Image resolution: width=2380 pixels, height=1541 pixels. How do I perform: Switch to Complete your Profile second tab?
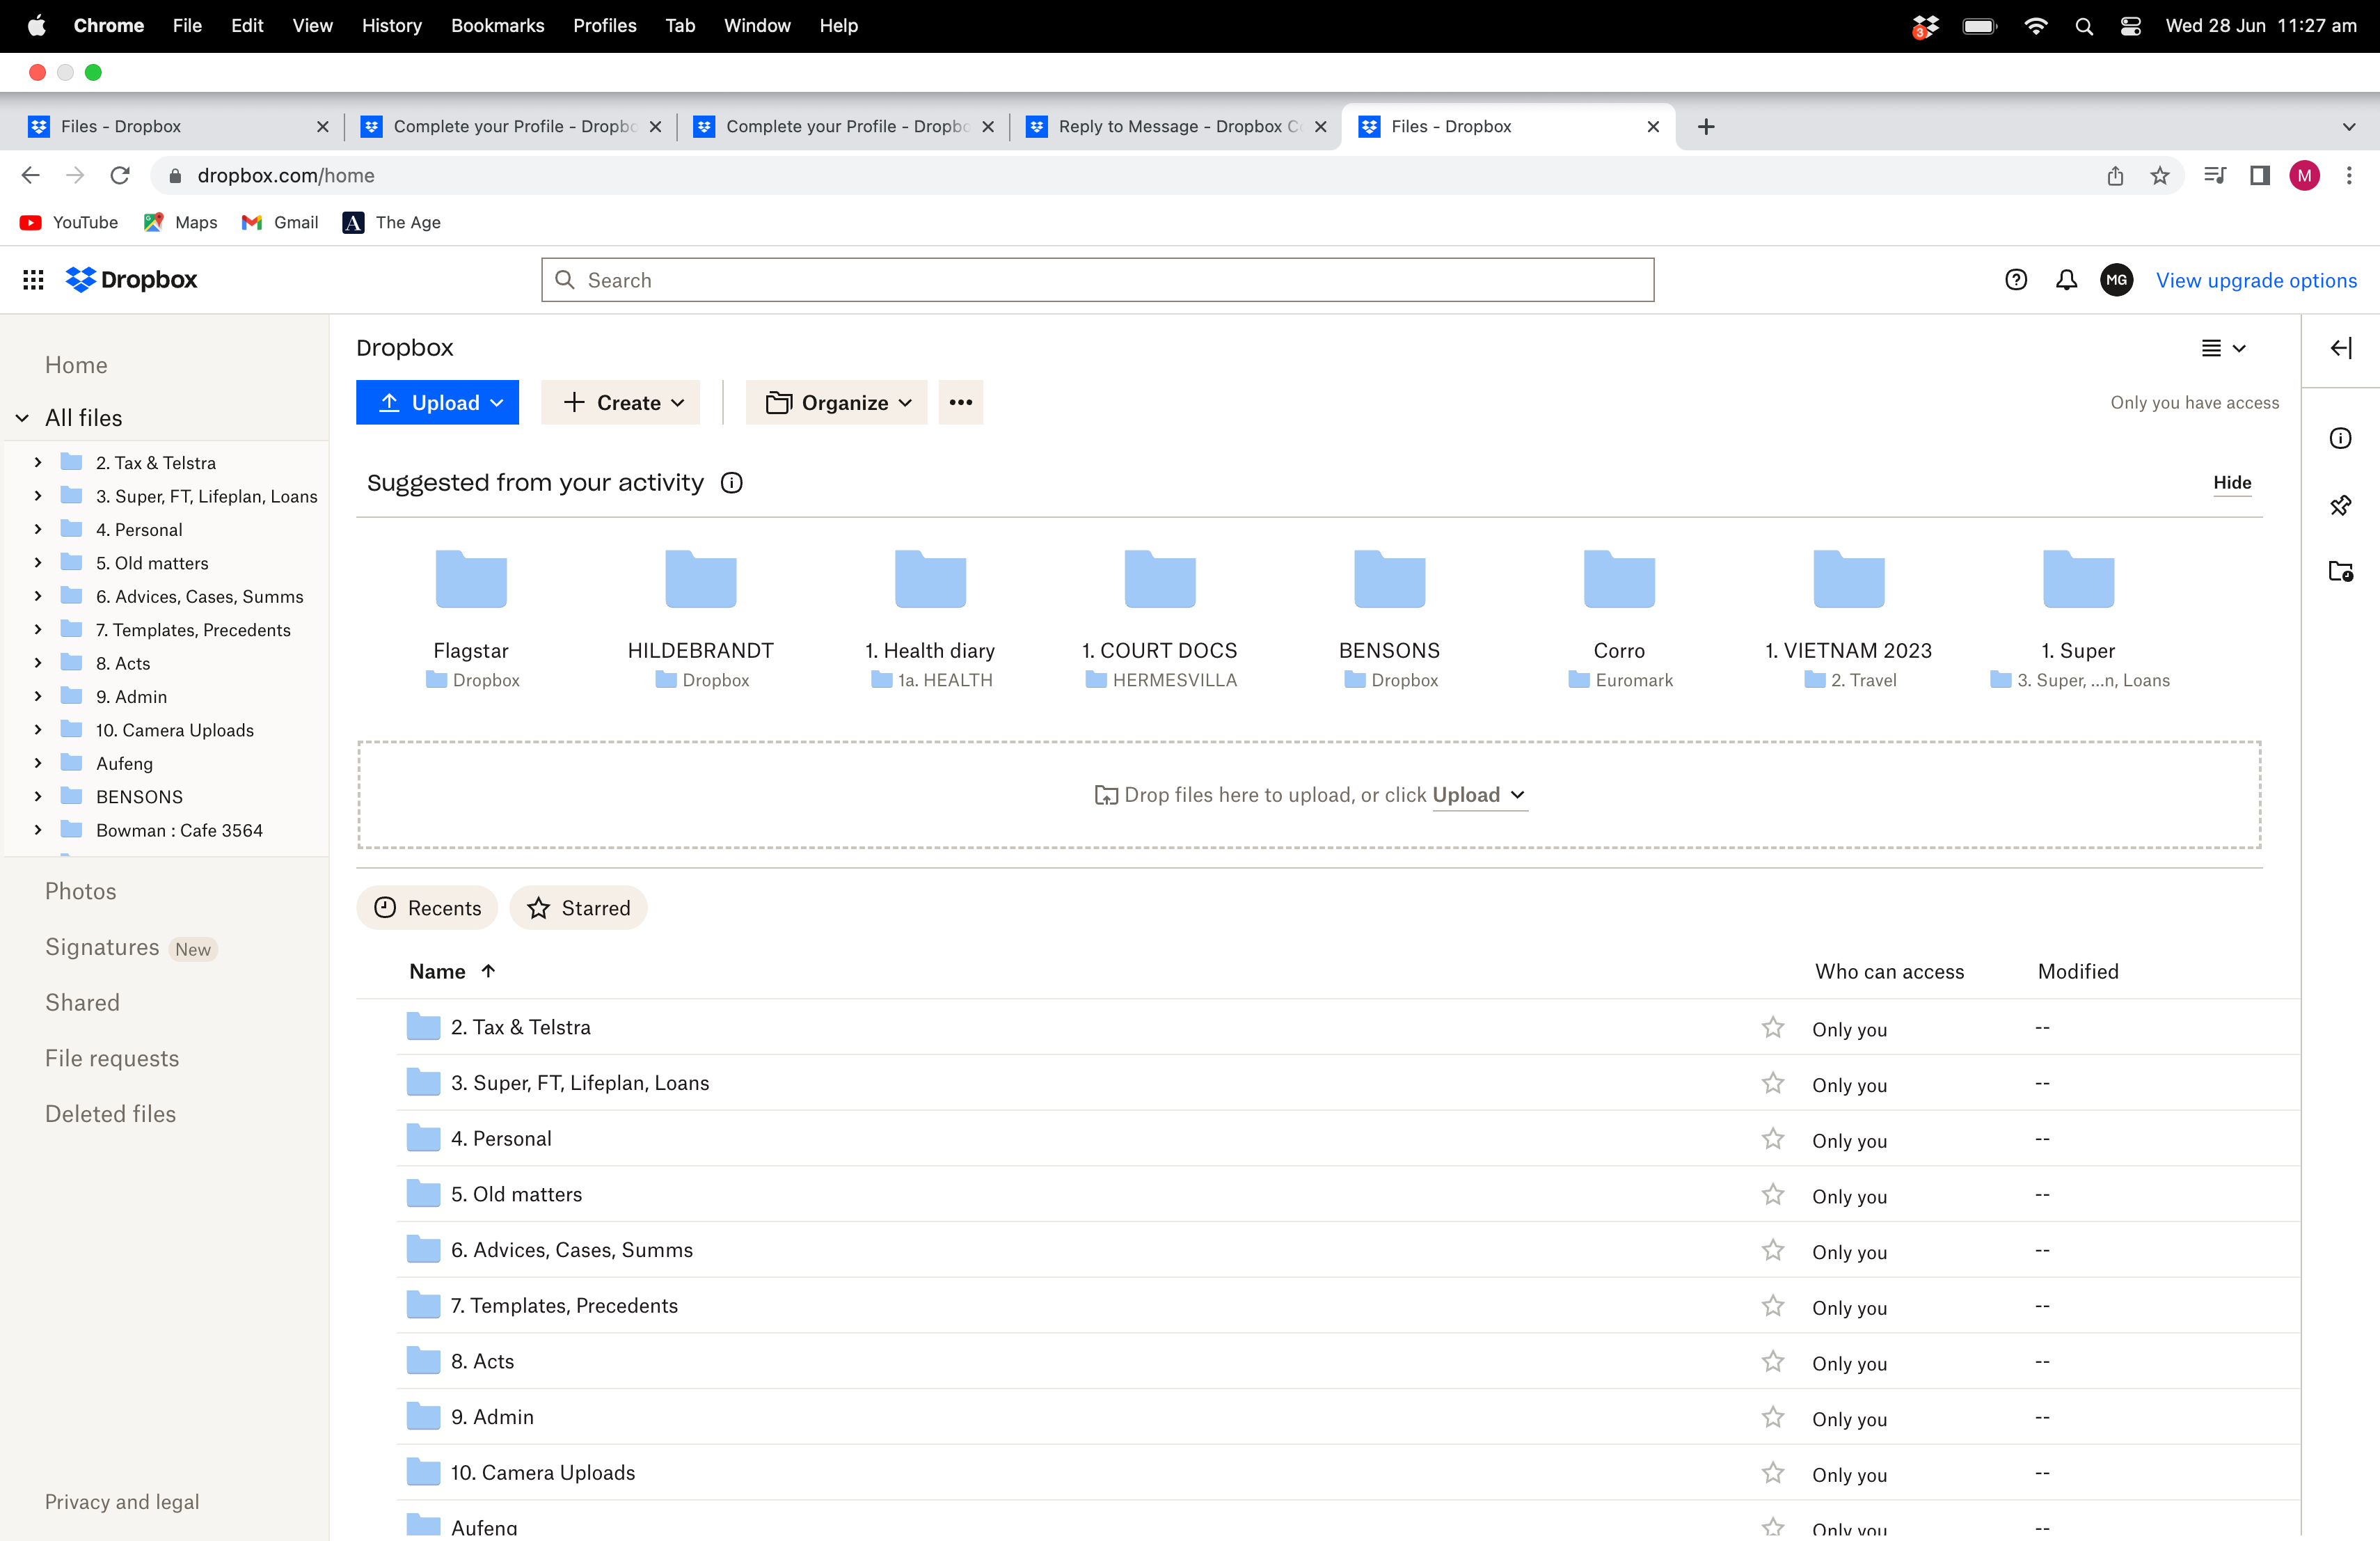844,126
